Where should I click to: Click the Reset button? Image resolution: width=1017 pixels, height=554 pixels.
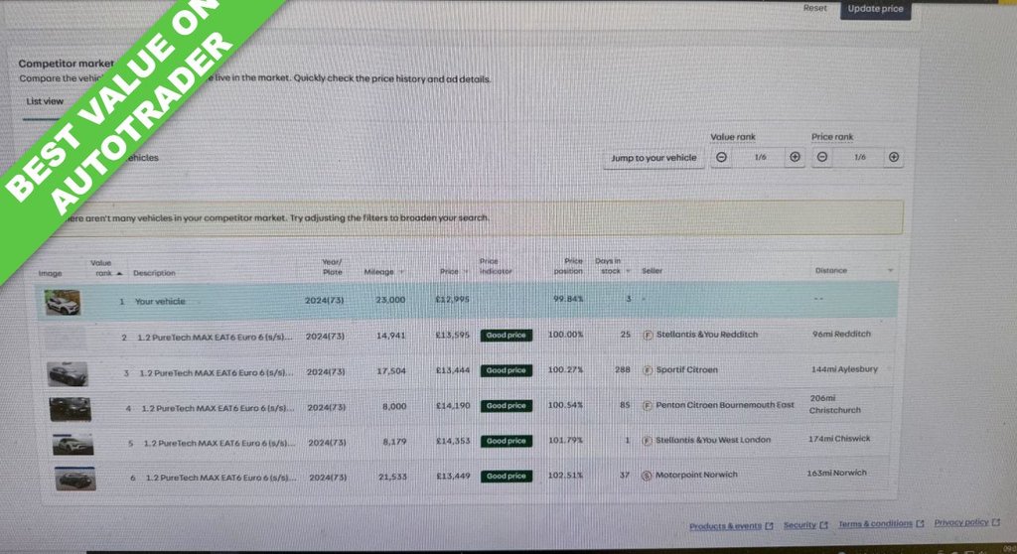pyautogui.click(x=814, y=8)
